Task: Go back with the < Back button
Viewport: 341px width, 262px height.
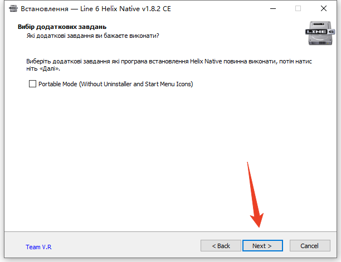Action: click(220, 245)
